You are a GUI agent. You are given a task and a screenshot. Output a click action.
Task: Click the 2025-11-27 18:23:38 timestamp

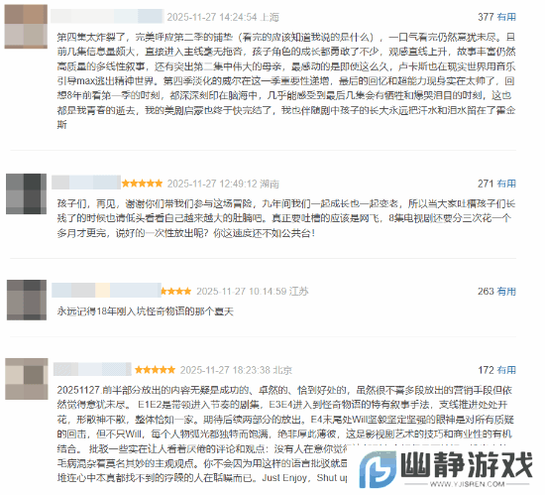(225, 370)
